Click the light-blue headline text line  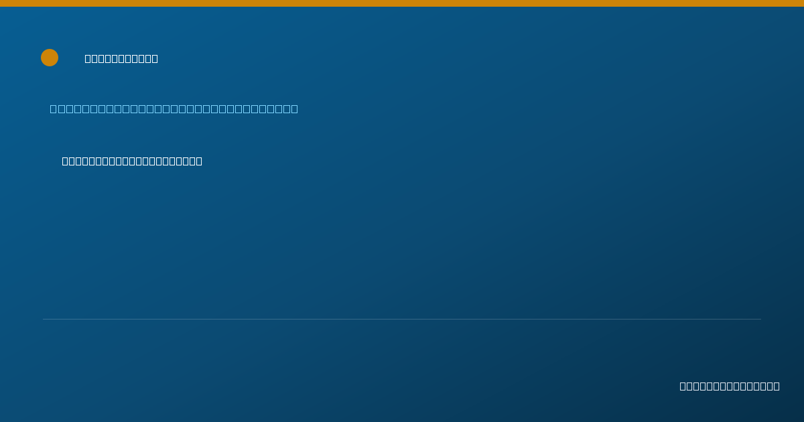pyautogui.click(x=174, y=109)
